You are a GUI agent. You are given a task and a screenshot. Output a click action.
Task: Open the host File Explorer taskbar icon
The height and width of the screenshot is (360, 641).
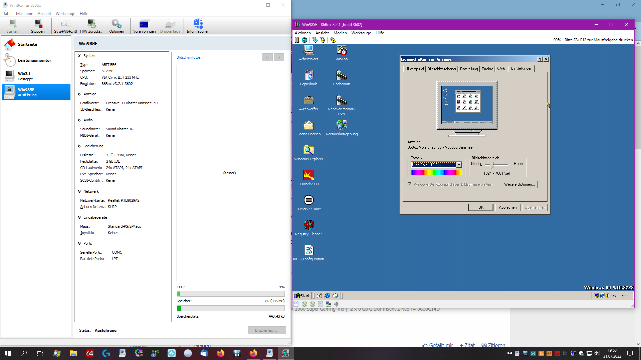(73, 353)
